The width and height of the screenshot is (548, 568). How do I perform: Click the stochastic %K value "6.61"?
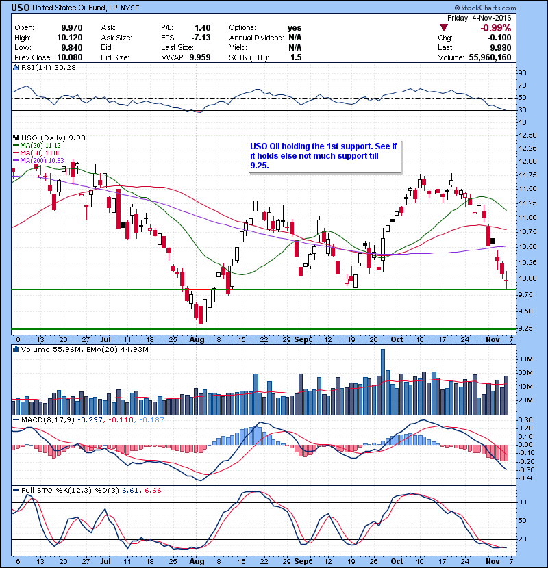130,490
